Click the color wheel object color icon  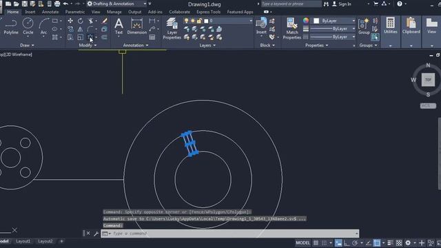click(x=306, y=21)
